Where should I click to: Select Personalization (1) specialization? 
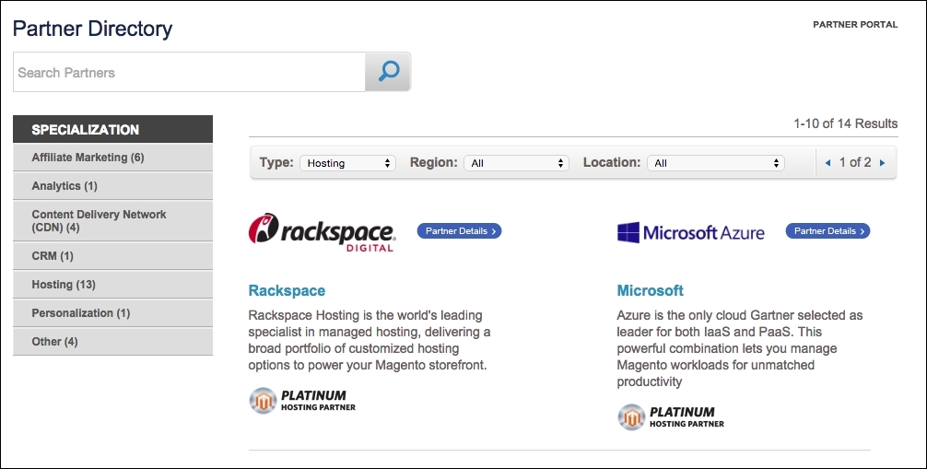click(x=113, y=313)
